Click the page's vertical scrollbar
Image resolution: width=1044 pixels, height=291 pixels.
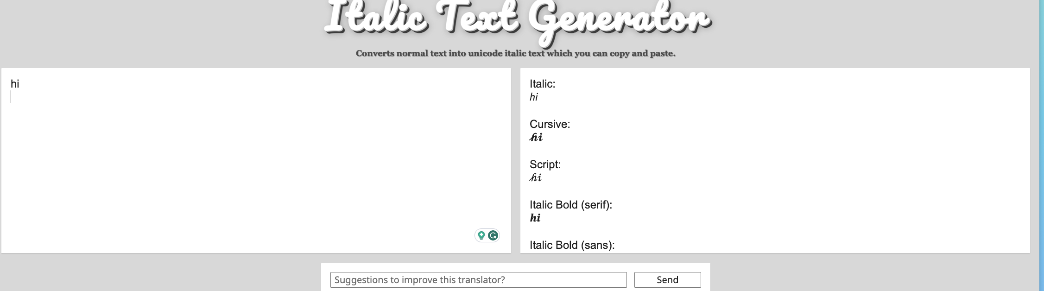point(1041,139)
